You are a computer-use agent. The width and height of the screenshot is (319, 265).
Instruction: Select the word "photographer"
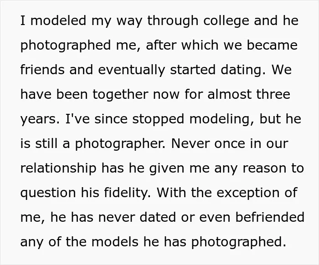tap(119, 144)
